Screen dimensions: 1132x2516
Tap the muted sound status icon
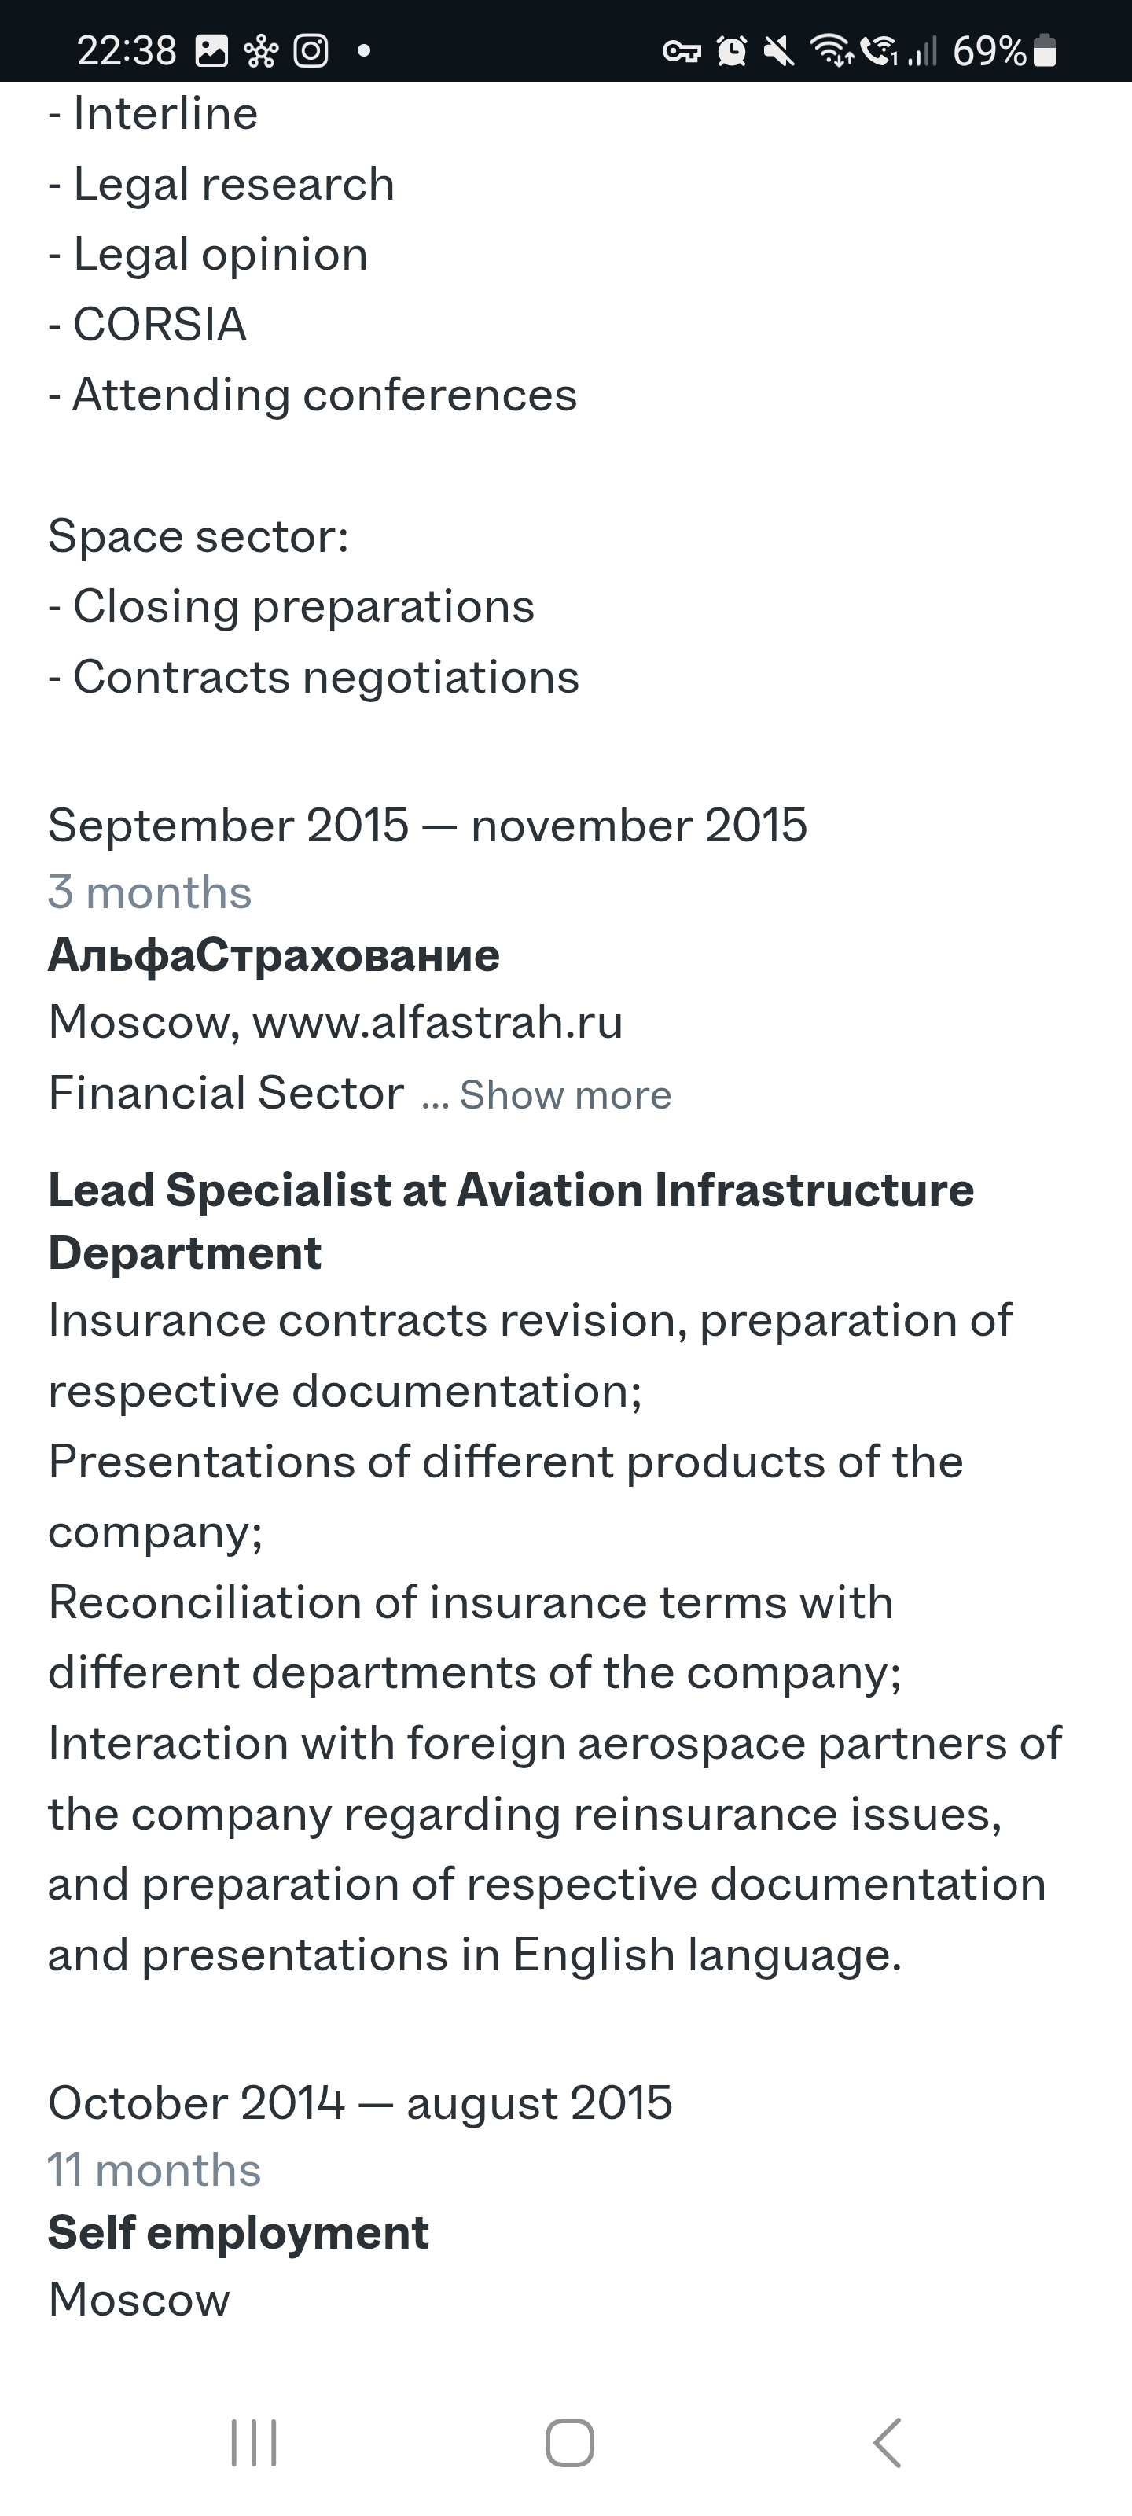coord(779,51)
